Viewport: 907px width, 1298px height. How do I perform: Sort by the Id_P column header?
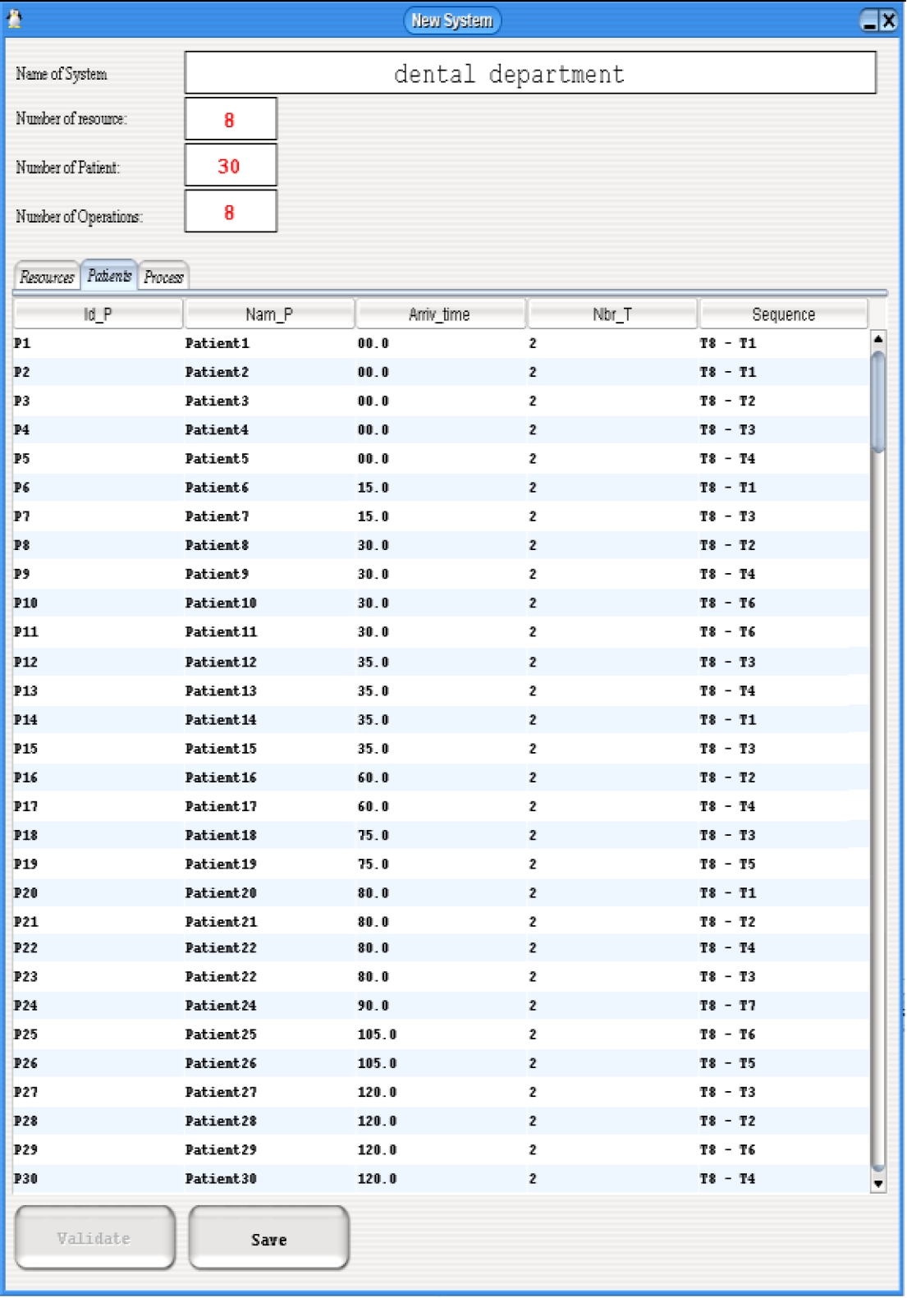point(98,314)
